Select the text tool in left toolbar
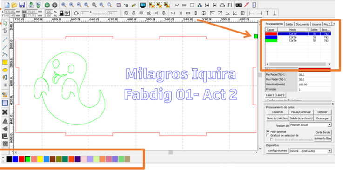 (5, 77)
